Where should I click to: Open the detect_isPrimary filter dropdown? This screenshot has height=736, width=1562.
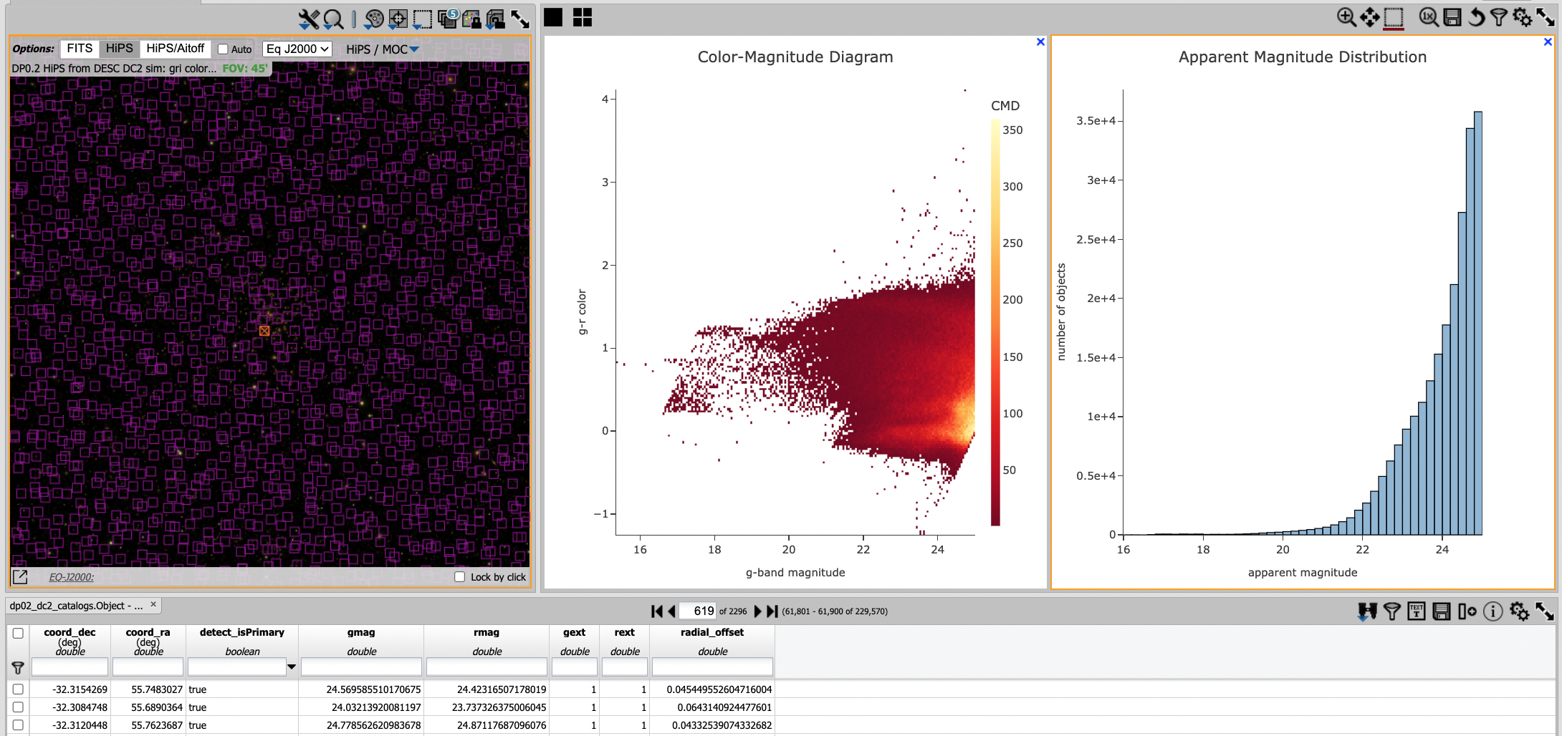tap(292, 667)
